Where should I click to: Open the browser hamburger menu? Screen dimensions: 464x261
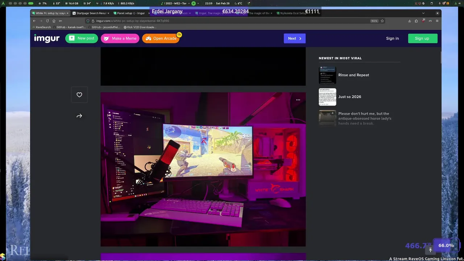point(437,21)
